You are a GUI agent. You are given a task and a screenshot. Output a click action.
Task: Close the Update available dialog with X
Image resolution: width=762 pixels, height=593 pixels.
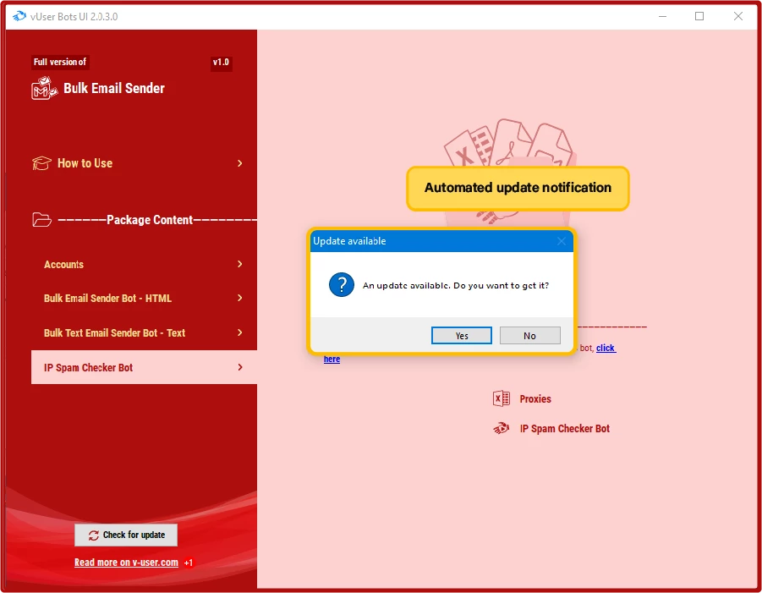(x=562, y=241)
